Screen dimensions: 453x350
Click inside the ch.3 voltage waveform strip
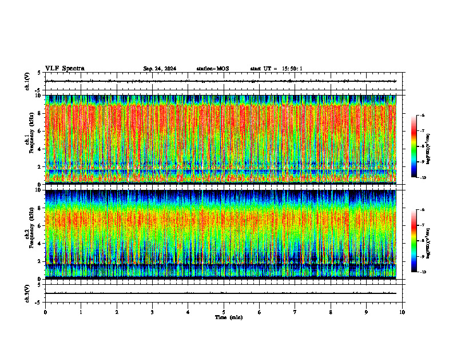224,293
